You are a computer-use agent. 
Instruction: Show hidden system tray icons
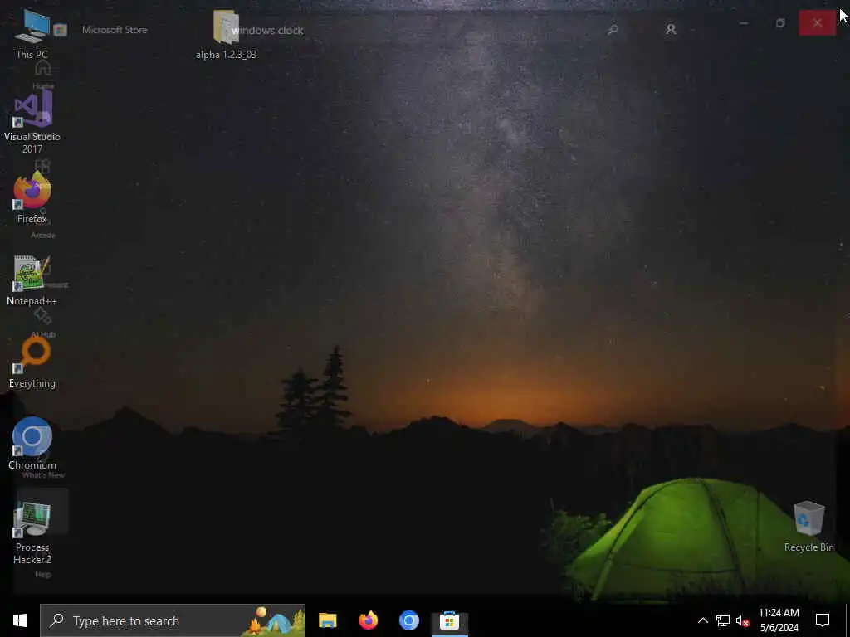[702, 620]
